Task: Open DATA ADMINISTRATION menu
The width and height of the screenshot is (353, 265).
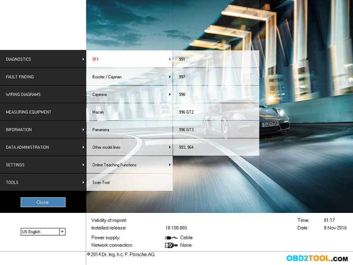Action: [43, 147]
